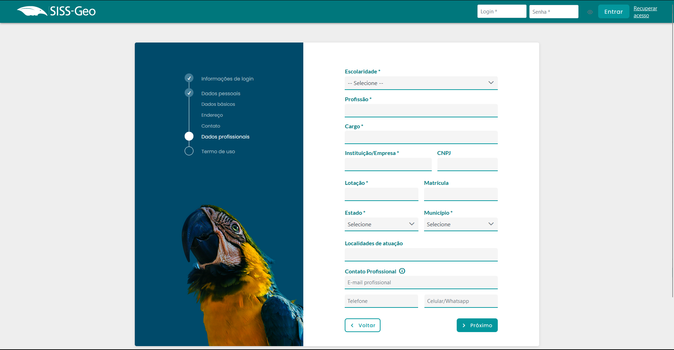Open the Escolaridade dropdown
674x350 pixels.
421,83
